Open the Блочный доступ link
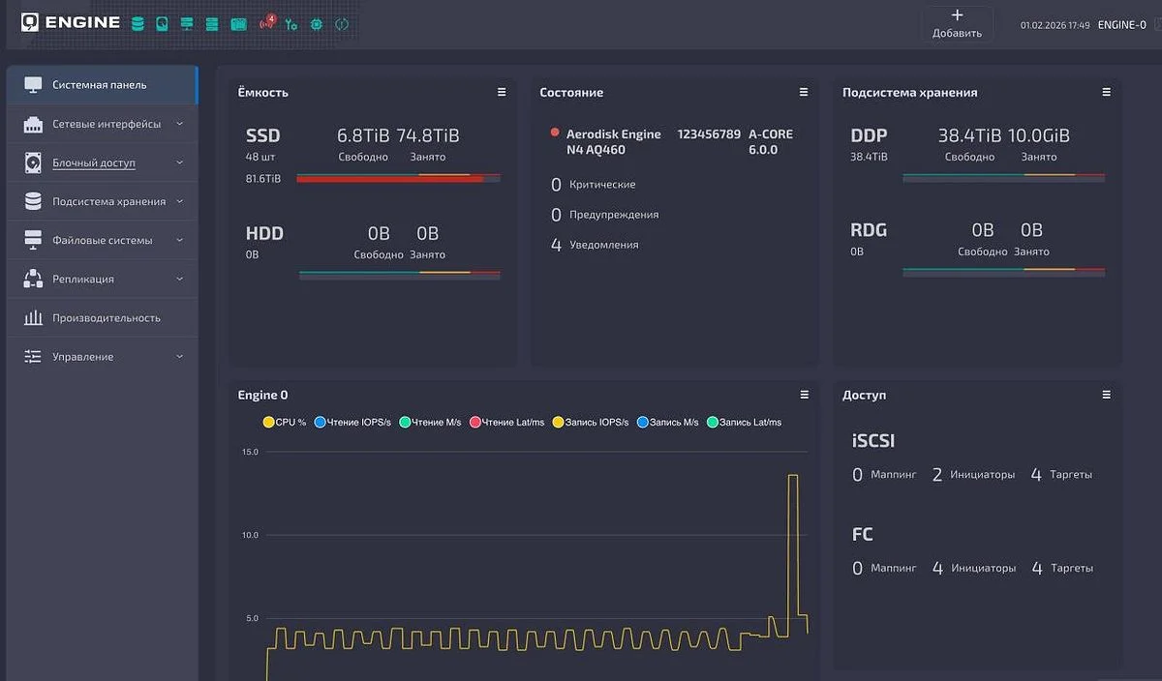Viewport: 1162px width, 681px height. [94, 163]
